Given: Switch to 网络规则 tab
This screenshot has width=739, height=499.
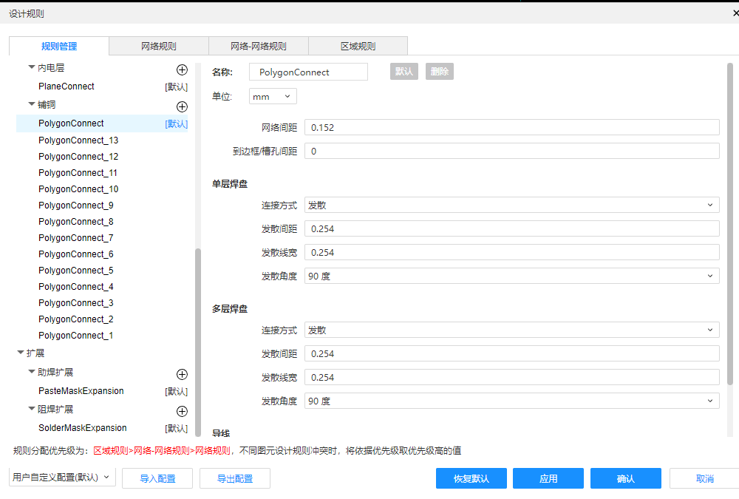Looking at the screenshot, I should pyautogui.click(x=158, y=46).
